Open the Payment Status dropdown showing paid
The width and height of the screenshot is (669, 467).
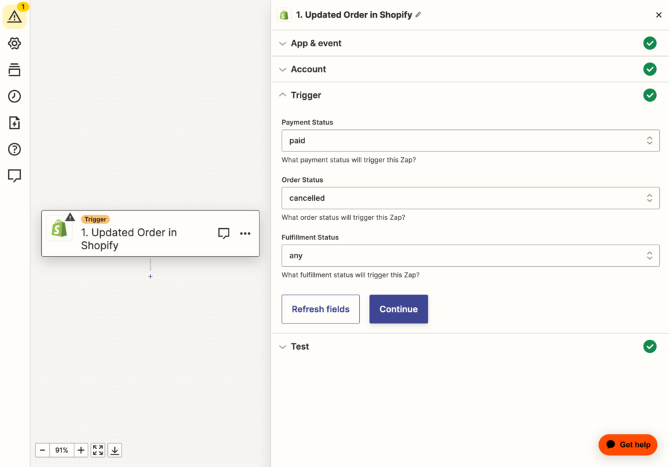470,141
